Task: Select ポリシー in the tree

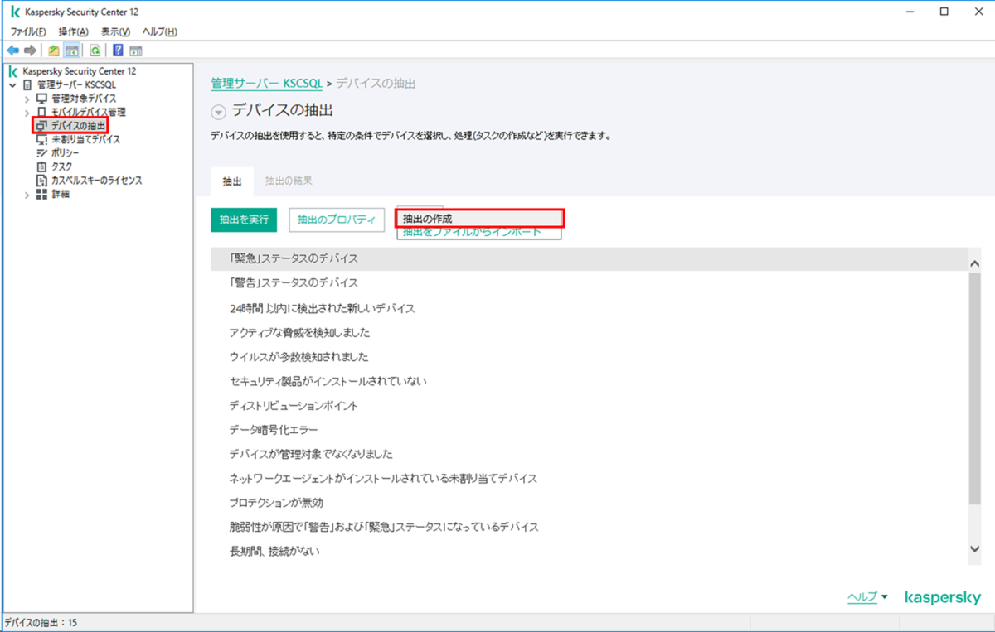Action: click(x=66, y=152)
